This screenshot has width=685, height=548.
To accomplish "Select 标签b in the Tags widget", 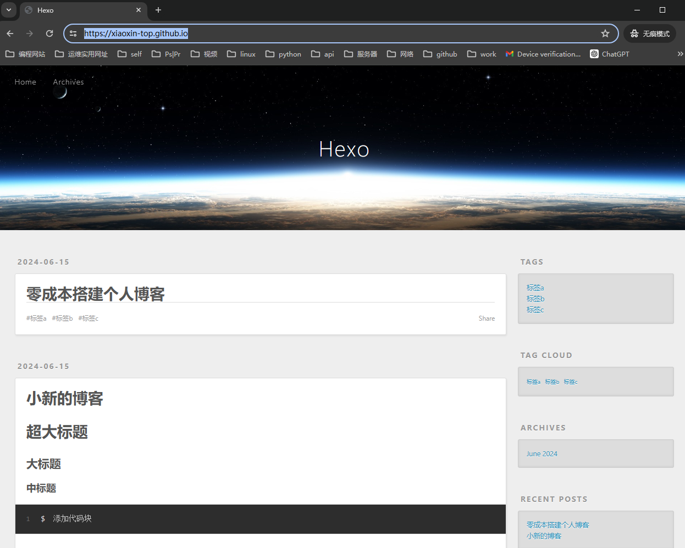I will (535, 299).
